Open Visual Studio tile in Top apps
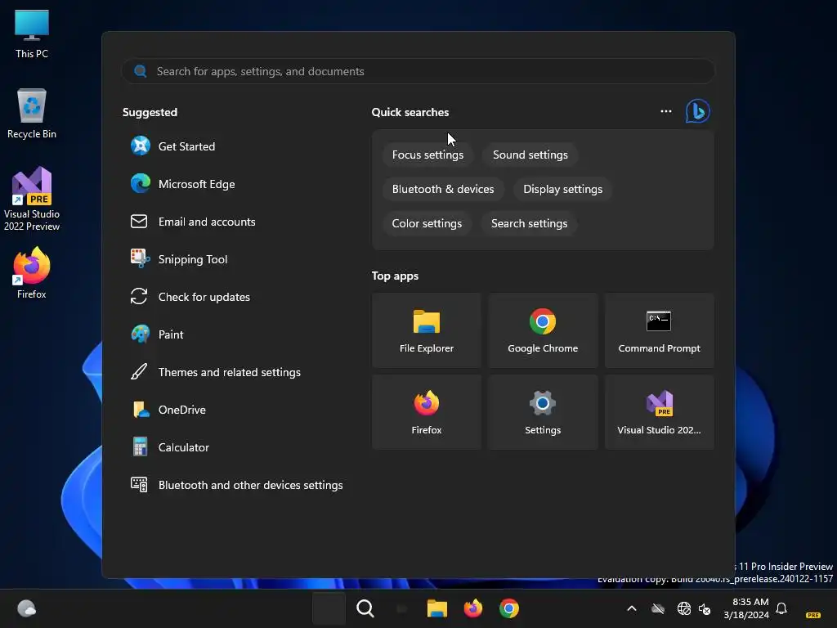 660,412
